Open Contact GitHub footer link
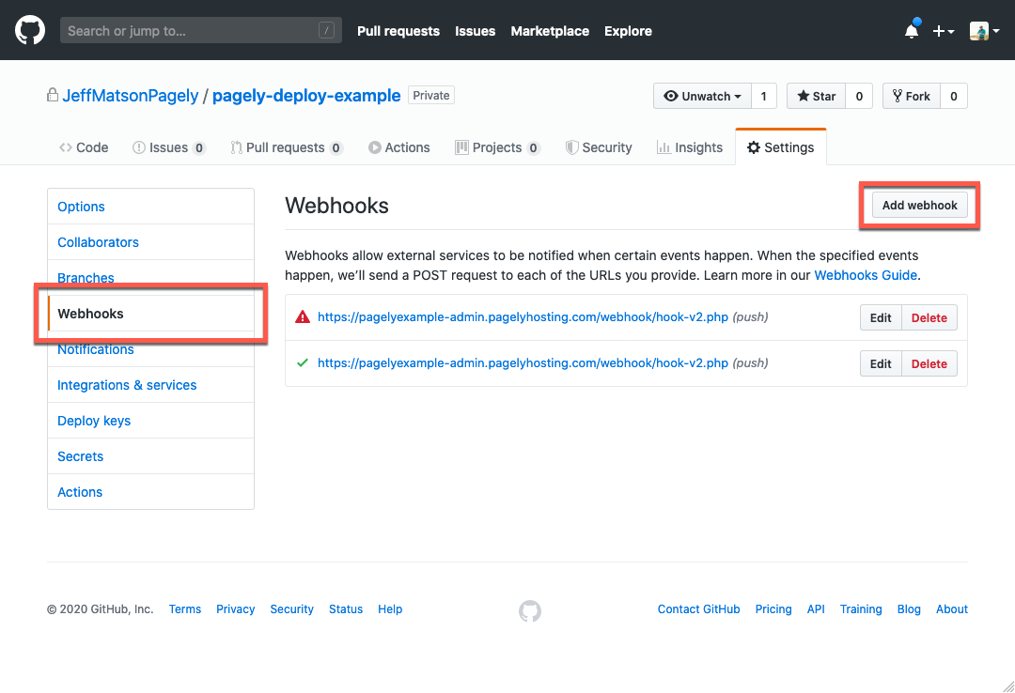The height and width of the screenshot is (693, 1015). pyautogui.click(x=698, y=608)
